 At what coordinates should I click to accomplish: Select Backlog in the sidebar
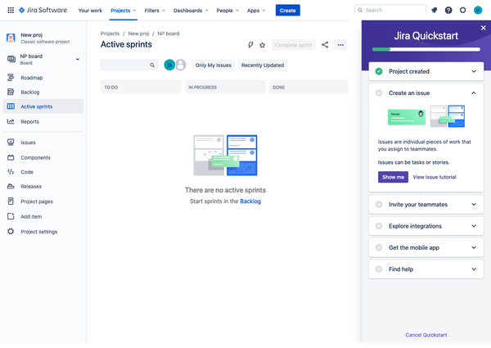pos(43,92)
